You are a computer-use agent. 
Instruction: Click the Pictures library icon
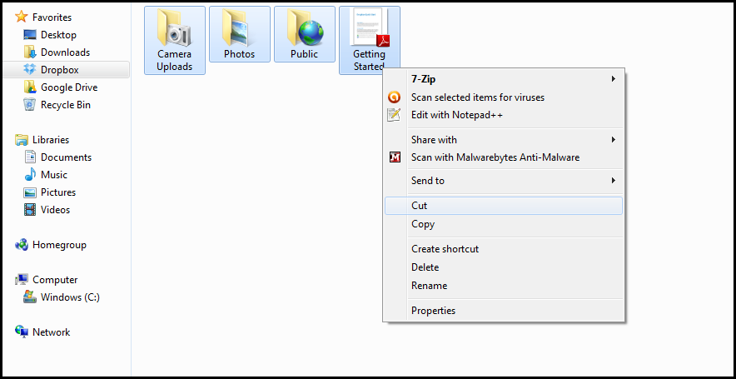(x=30, y=192)
